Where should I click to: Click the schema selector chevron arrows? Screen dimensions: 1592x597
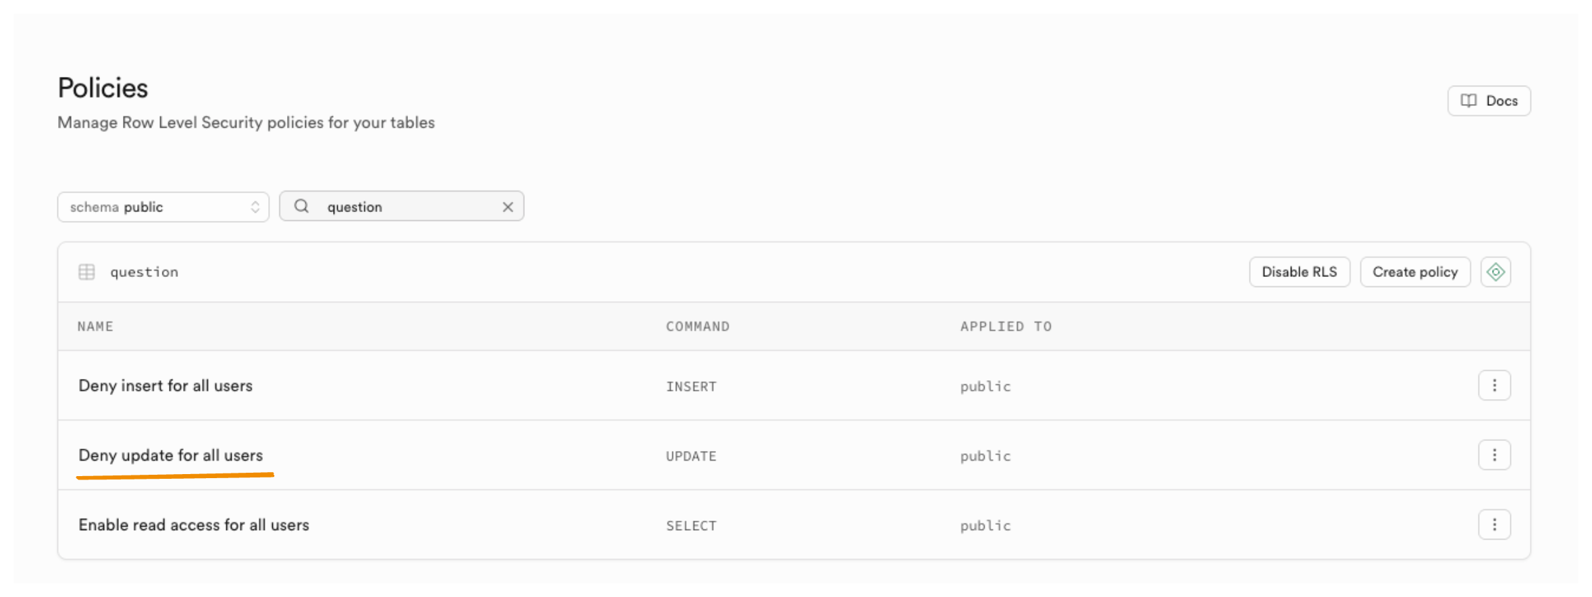255,207
